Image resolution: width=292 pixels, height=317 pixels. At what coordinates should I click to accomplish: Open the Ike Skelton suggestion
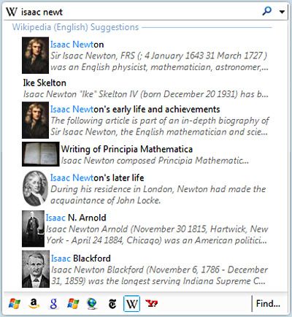click(145, 88)
